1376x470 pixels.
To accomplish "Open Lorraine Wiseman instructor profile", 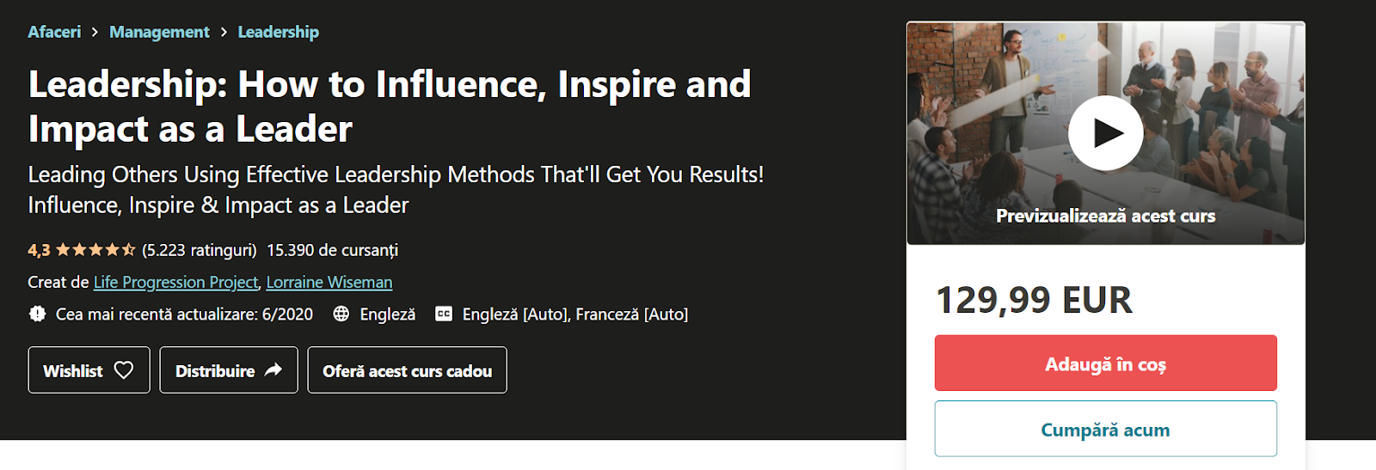I will coord(329,282).
